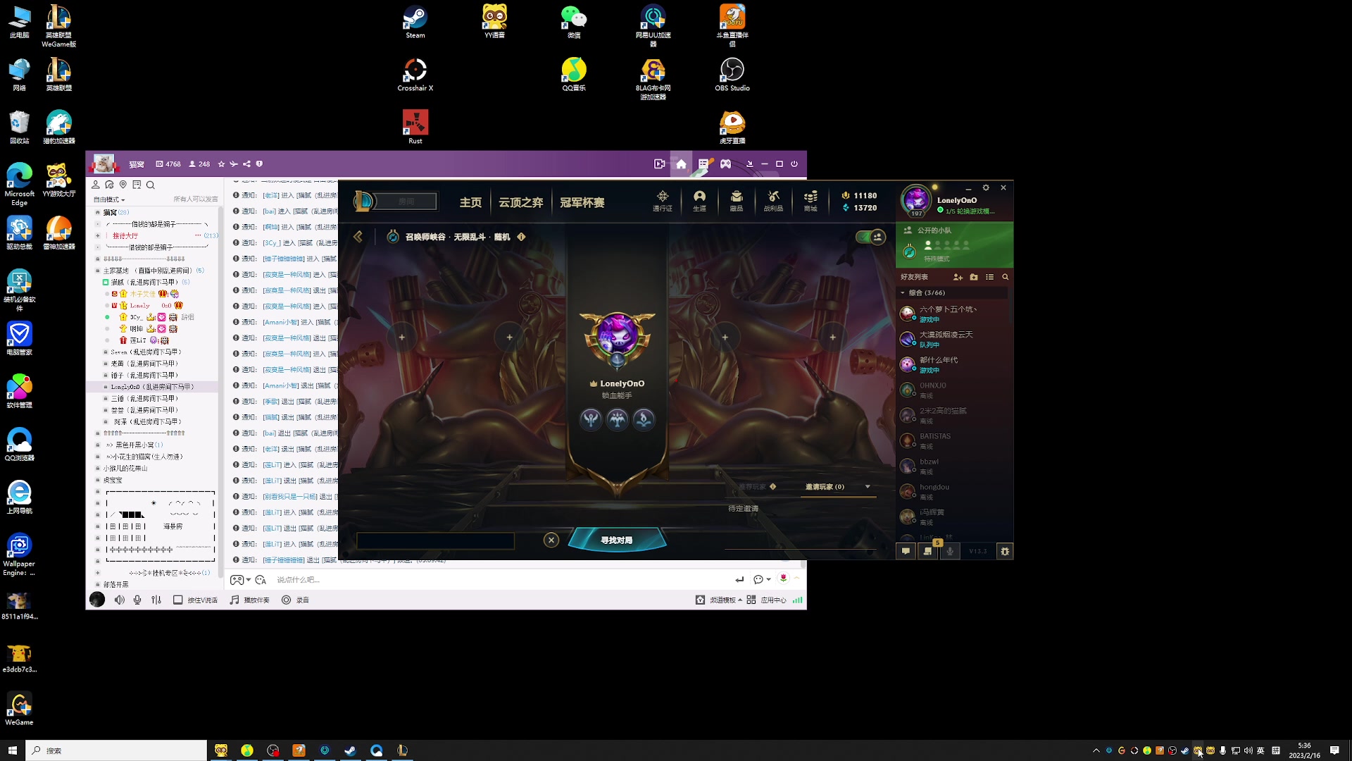Click LonelyOnO summoner avatar in lobby
The width and height of the screenshot is (1352, 761).
(x=618, y=337)
